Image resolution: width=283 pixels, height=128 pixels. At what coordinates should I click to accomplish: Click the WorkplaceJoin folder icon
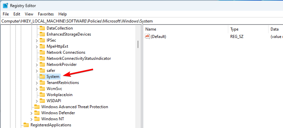(x=42, y=95)
